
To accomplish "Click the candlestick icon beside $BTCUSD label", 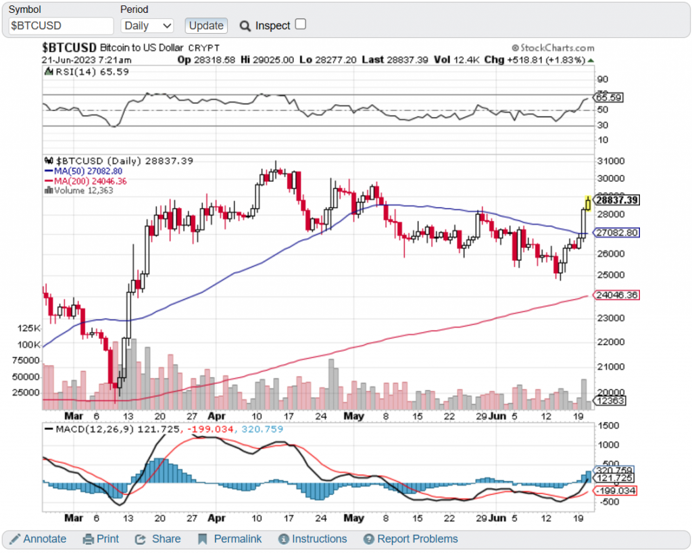I will [48, 161].
